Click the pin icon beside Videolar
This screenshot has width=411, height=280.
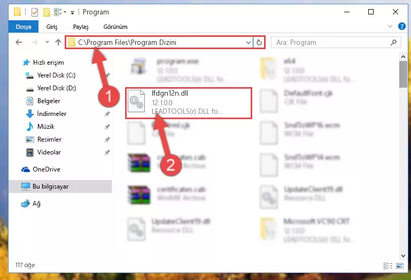coord(107,152)
